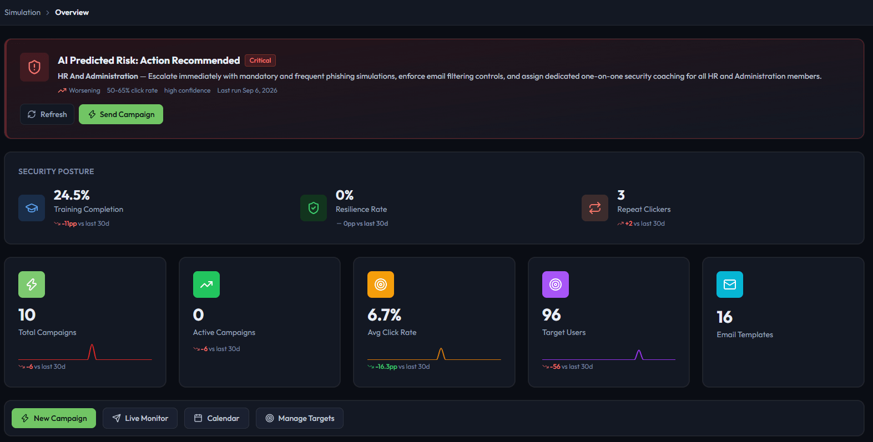Click the Target Users purple target icon

(x=556, y=284)
